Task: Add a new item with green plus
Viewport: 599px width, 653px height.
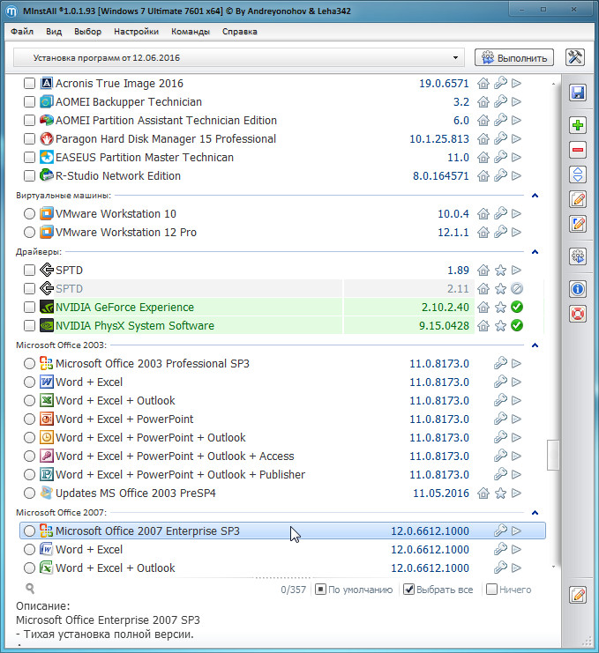Action: pyautogui.click(x=578, y=125)
